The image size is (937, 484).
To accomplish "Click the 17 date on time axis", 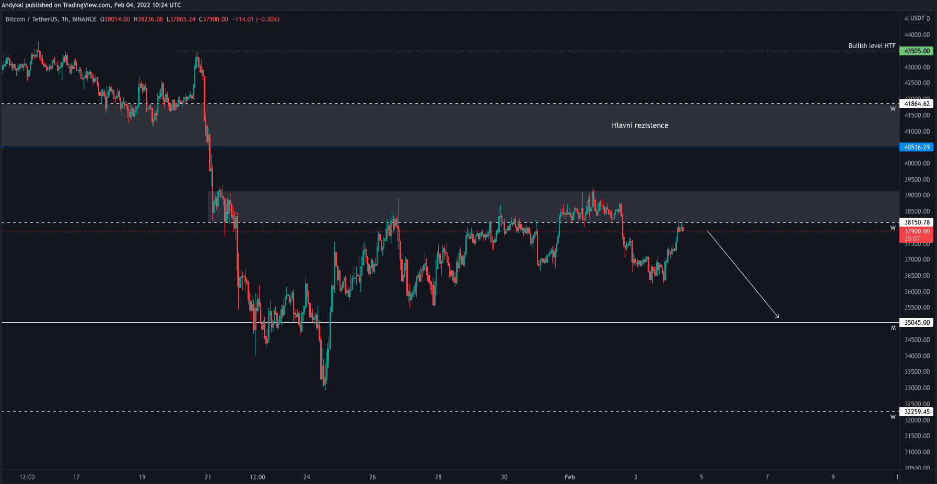I will click(x=76, y=477).
